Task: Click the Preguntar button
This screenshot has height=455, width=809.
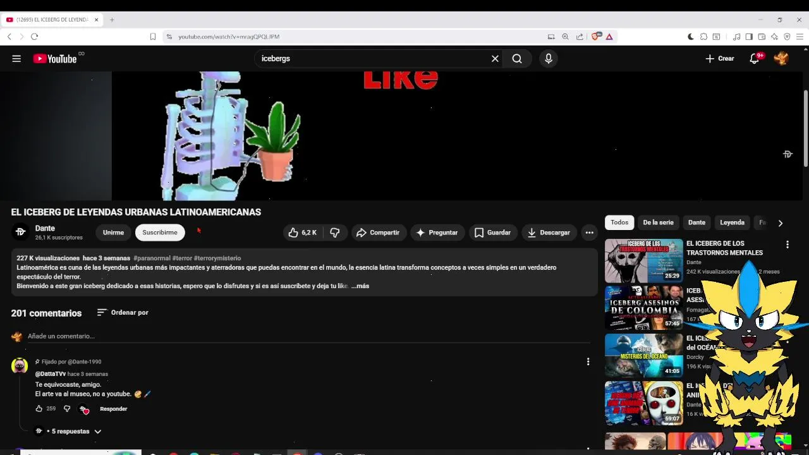Action: (x=437, y=233)
